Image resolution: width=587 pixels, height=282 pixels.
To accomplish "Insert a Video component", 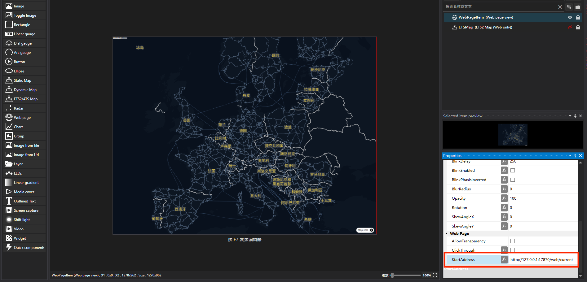I will [25, 229].
